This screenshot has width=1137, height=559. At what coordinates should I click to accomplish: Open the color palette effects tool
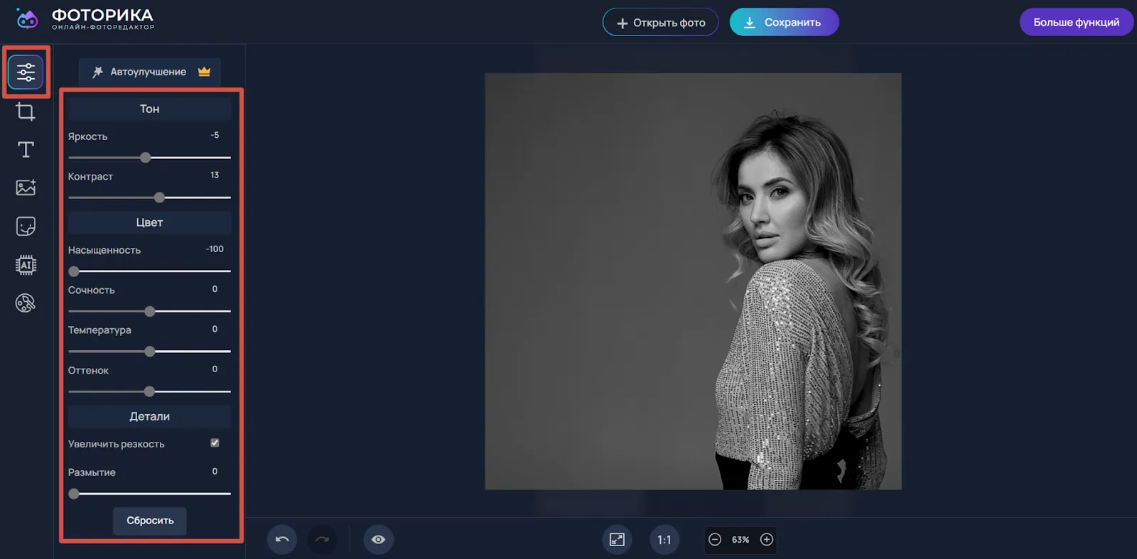pyautogui.click(x=26, y=303)
